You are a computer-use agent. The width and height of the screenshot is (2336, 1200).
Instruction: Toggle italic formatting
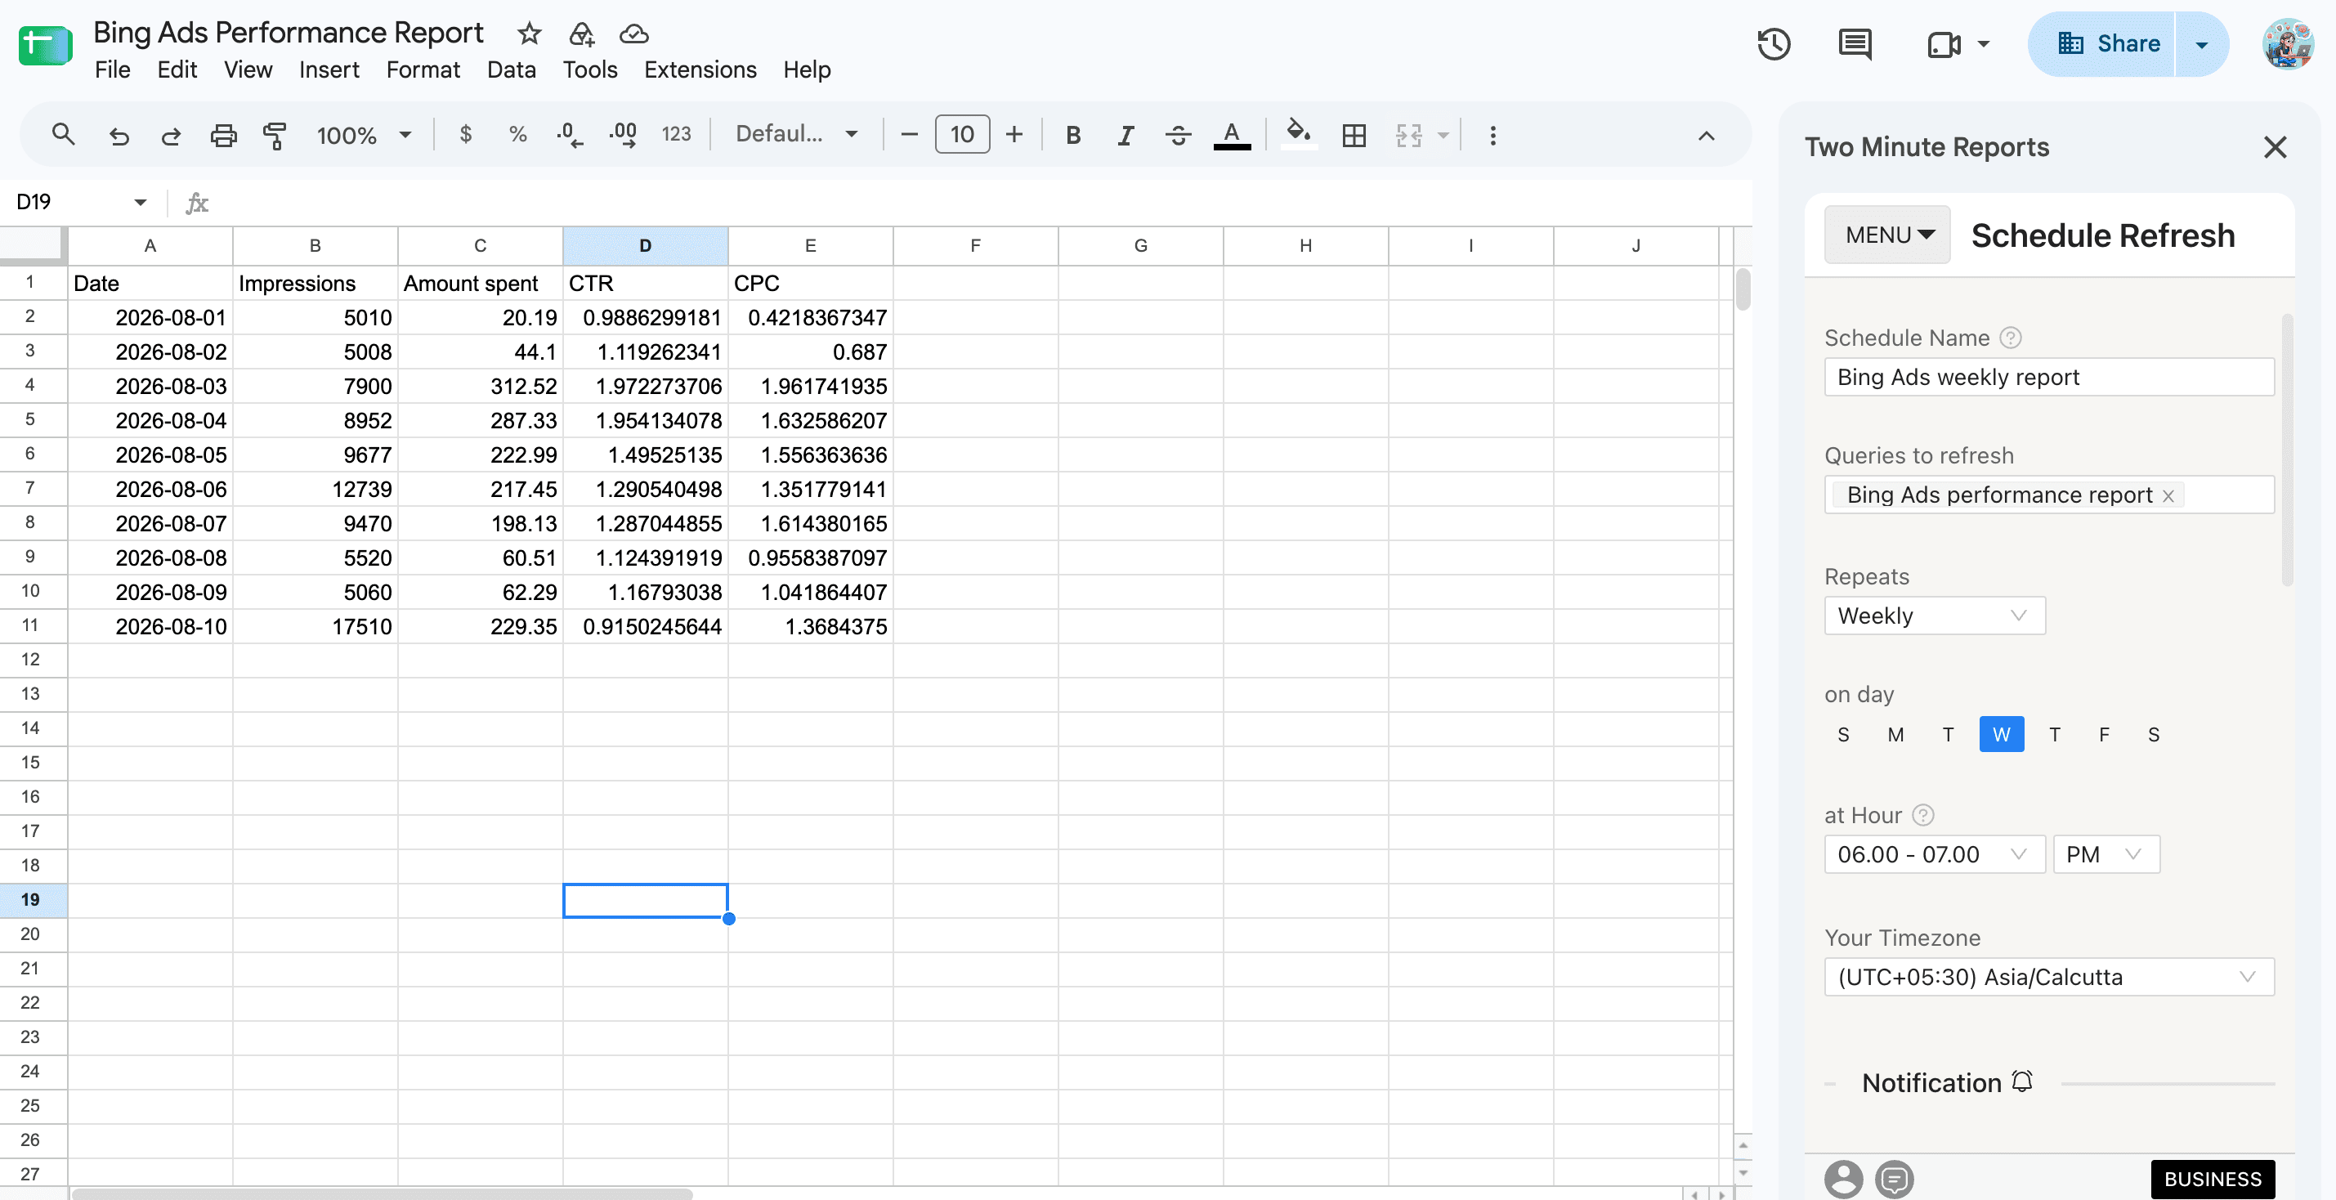[1125, 135]
